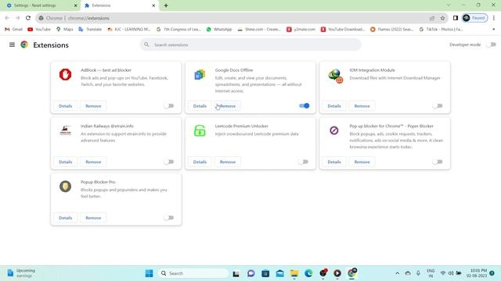
Task: Show hidden system tray icons chevron
Action: [x=397, y=273]
